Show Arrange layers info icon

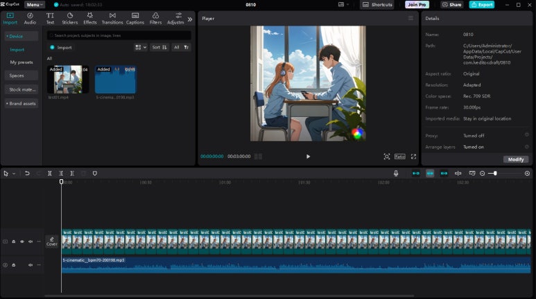[527, 147]
